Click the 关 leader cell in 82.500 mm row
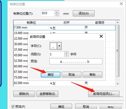Image resolution: width=126 pixels, height=109 pixels. click(x=100, y=83)
